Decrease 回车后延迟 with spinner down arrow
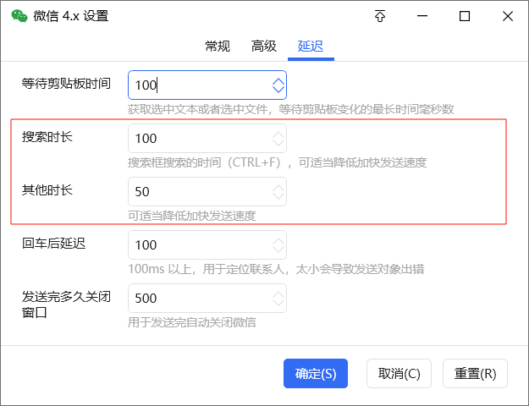 pyautogui.click(x=278, y=249)
